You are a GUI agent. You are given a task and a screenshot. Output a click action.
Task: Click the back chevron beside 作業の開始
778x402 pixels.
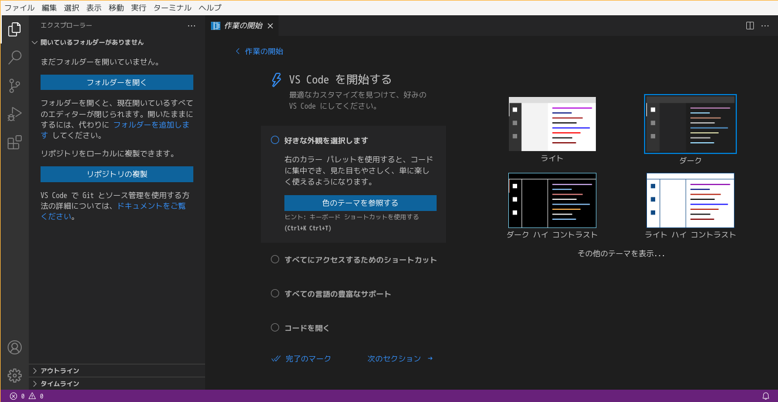pos(238,51)
